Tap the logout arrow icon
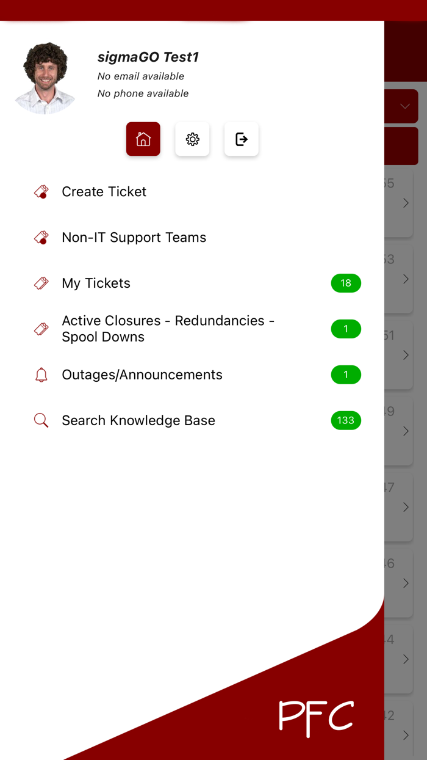Image resolution: width=427 pixels, height=760 pixels. click(242, 139)
